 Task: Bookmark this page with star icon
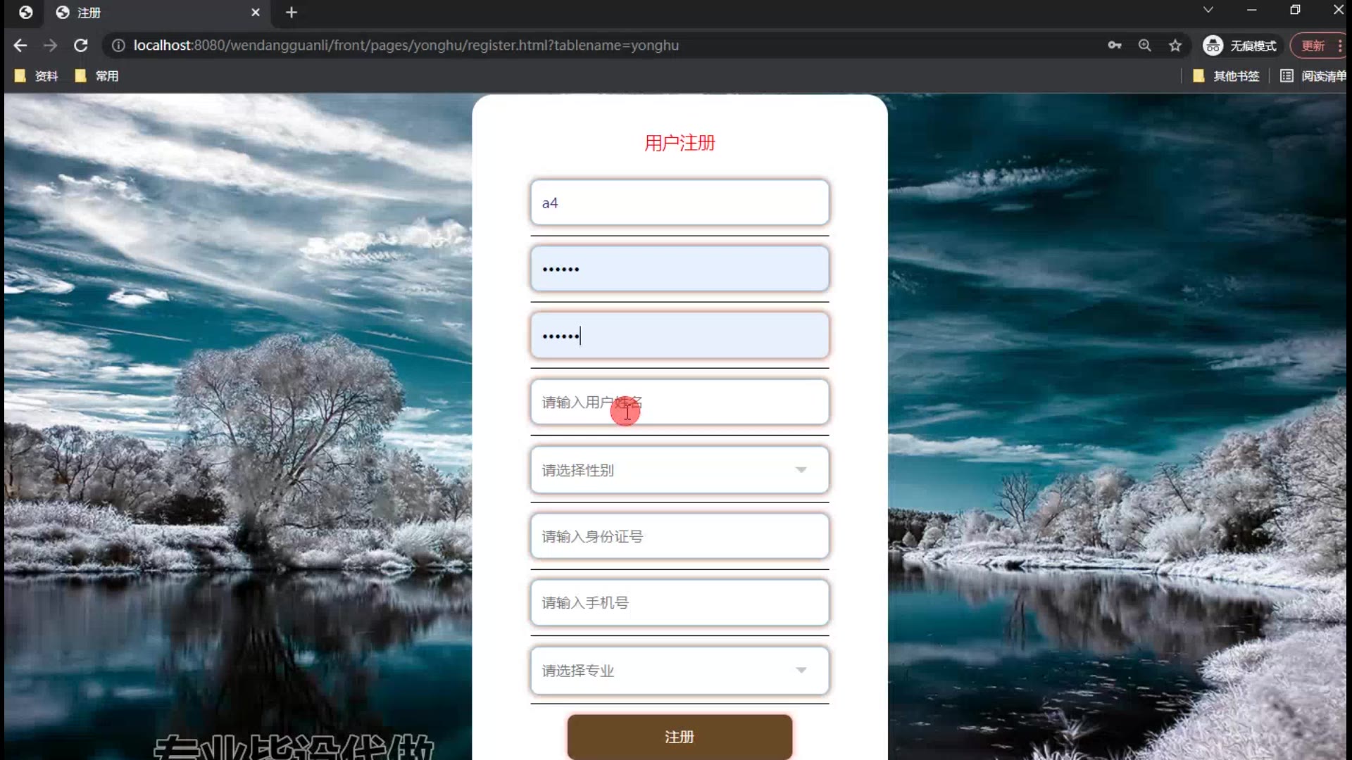1175,46
